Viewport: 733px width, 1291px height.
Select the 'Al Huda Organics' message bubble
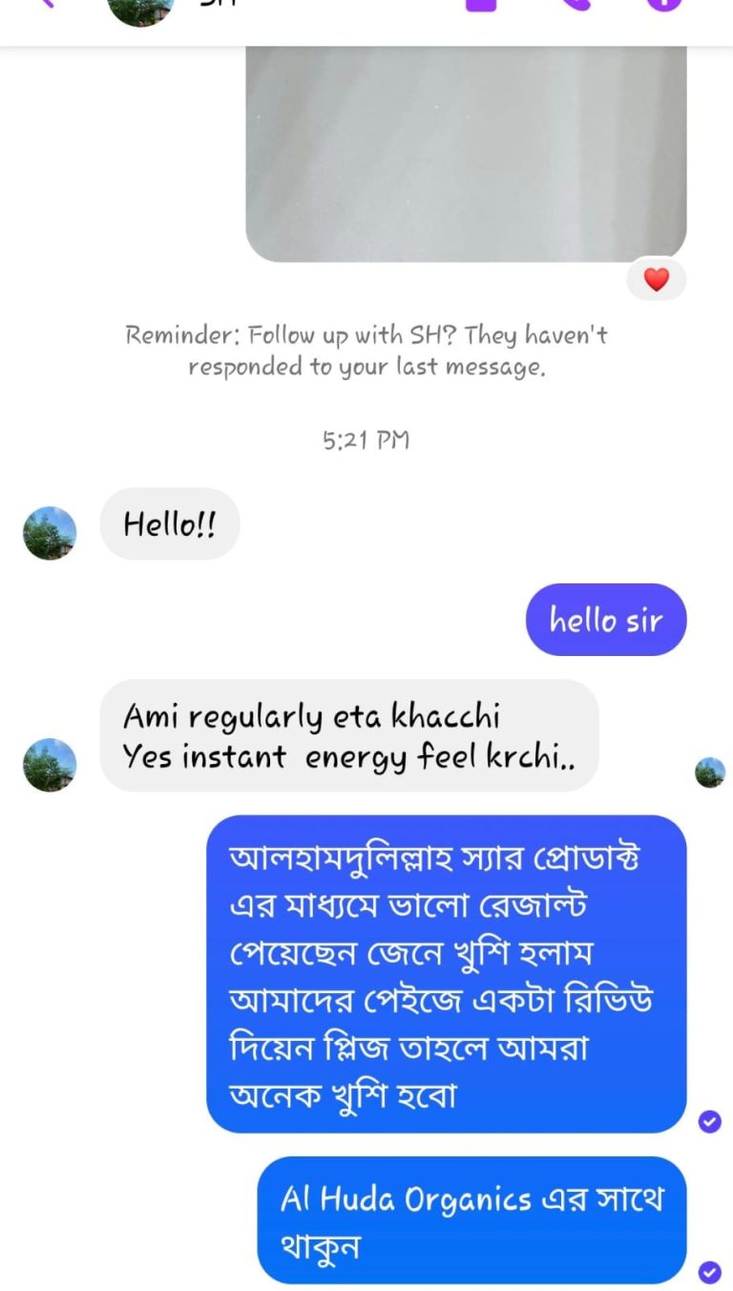(471, 1220)
